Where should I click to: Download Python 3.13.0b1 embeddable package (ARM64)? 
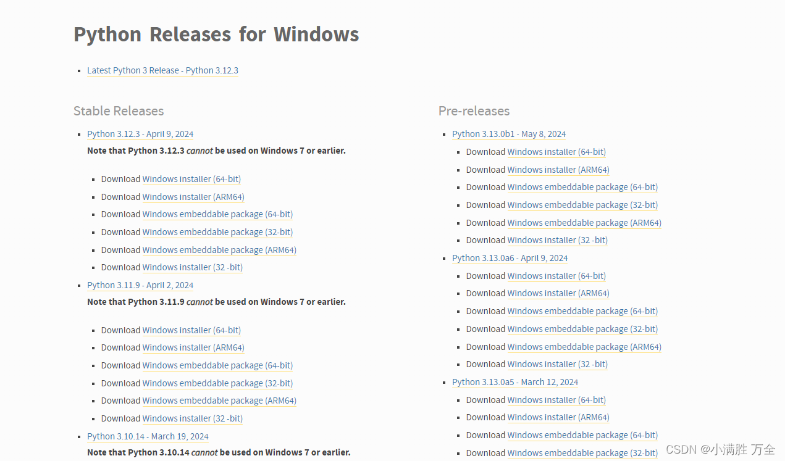pos(584,223)
